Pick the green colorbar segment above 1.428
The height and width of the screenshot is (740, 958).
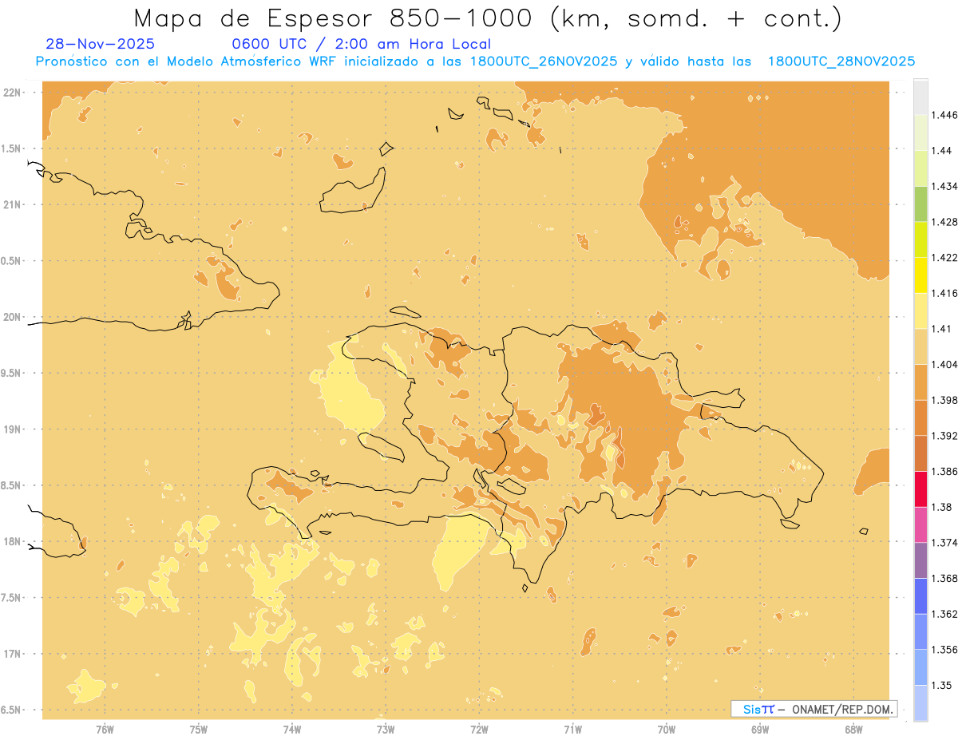pyautogui.click(x=920, y=204)
